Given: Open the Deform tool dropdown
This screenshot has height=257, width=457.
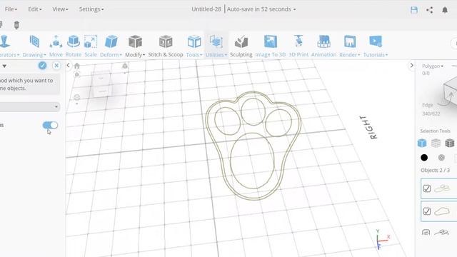Looking at the screenshot, I should click(x=111, y=46).
